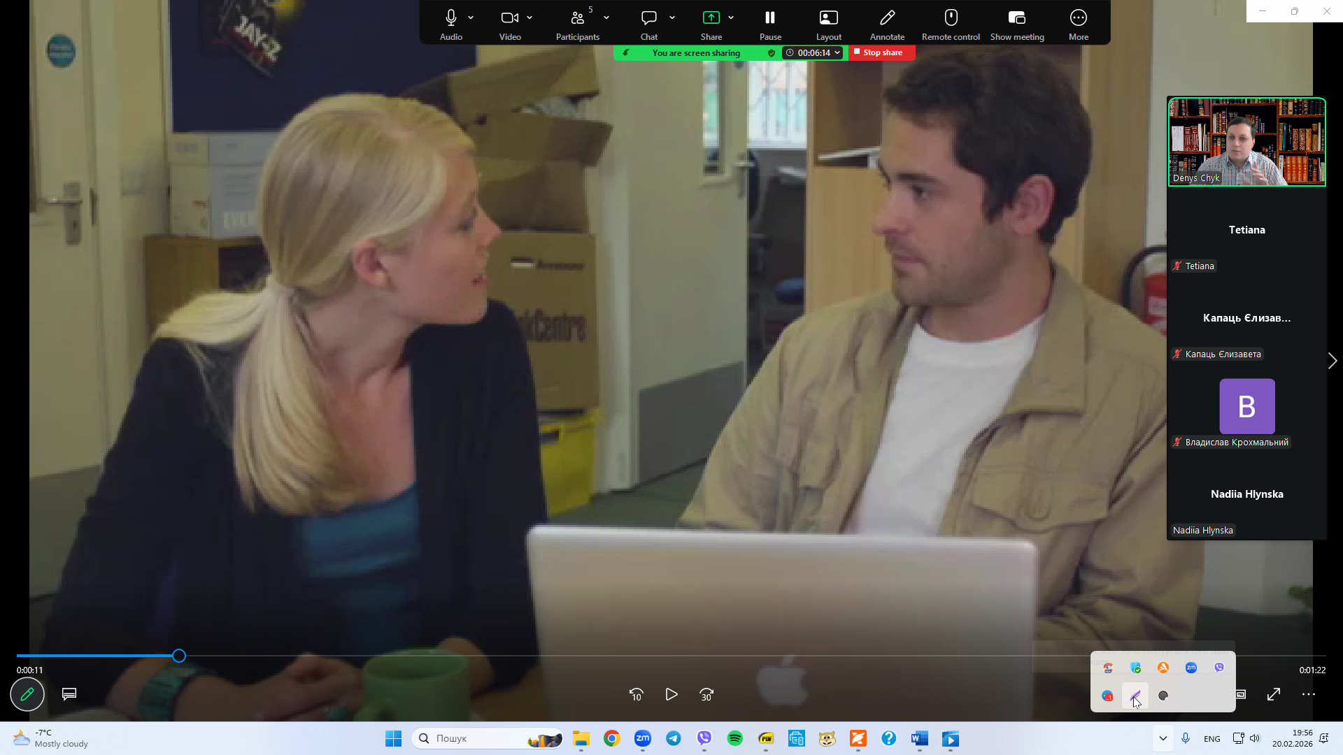Expand the Audio settings arrow

(x=471, y=17)
